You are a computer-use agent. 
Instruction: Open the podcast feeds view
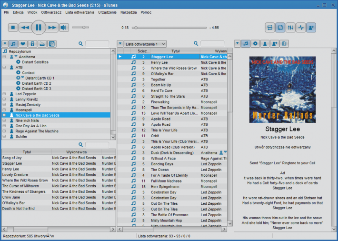click(52, 44)
